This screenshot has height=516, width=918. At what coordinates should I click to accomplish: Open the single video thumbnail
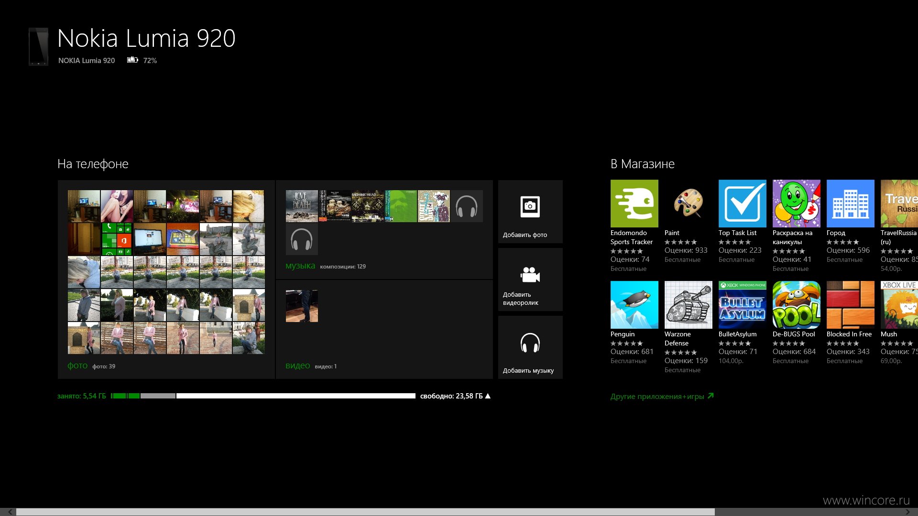302,306
